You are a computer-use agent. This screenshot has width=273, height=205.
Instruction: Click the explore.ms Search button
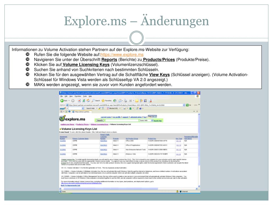point(100,120)
